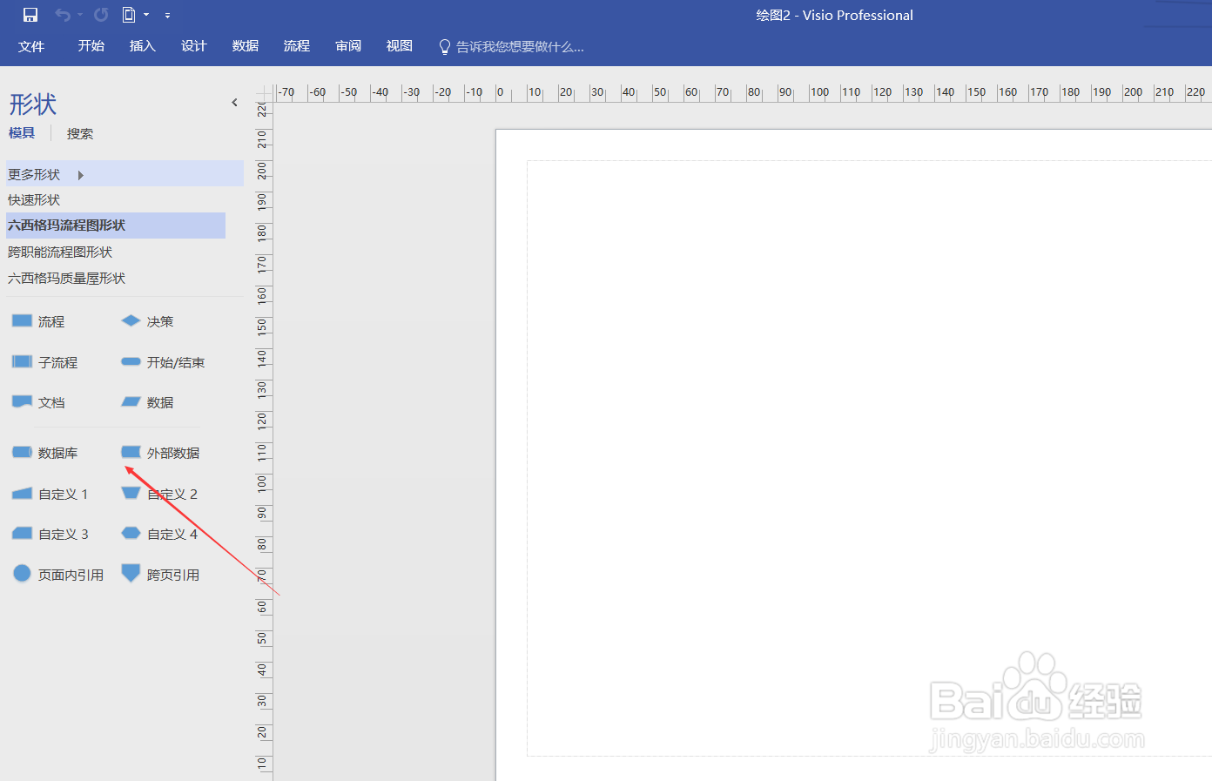
Task: Collapse the 形状 panel with the chevron
Action: pos(234,103)
